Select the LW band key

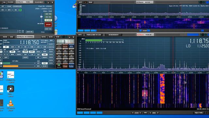(71, 61)
